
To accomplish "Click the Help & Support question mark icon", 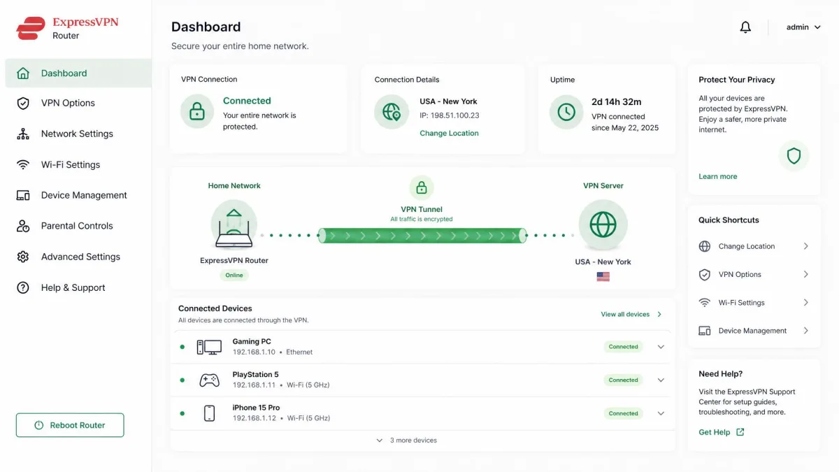I will 23,287.
